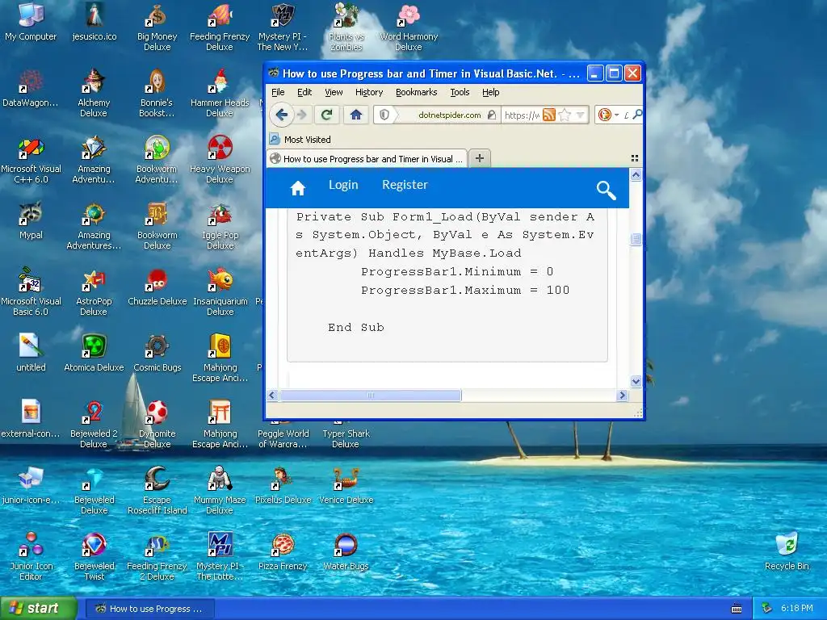Viewport: 827px width, 620px height.
Task: Open the Most Visited bookmarks folder
Action: click(300, 139)
